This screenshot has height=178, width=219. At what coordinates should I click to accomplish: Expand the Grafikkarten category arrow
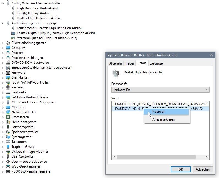click(x=2, y=78)
